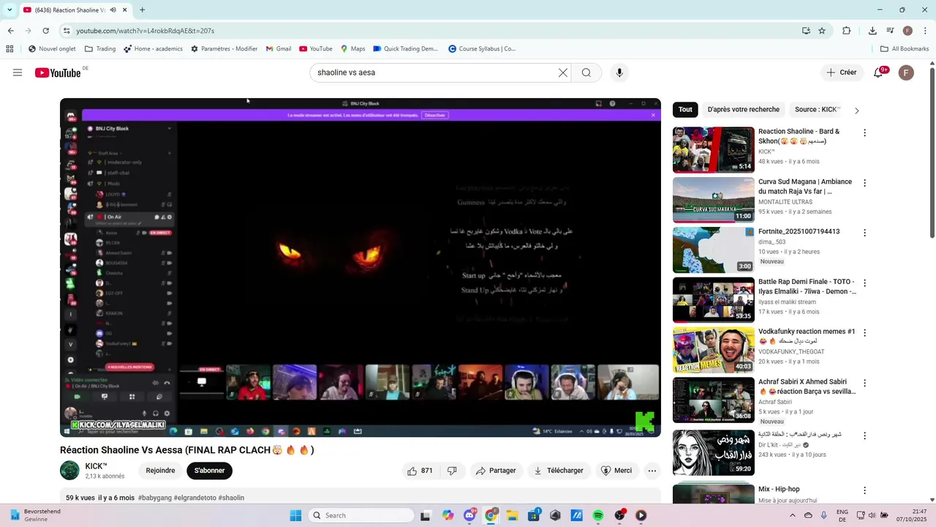Image resolution: width=936 pixels, height=527 pixels.
Task: Click the #elgrandetoto hashtag link
Action: (x=195, y=498)
